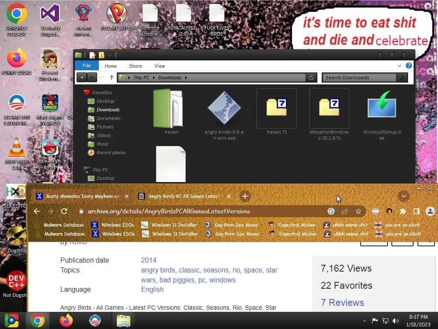Bookmark this page with the star icon
This screenshot has width=438, height=329.
point(358,211)
